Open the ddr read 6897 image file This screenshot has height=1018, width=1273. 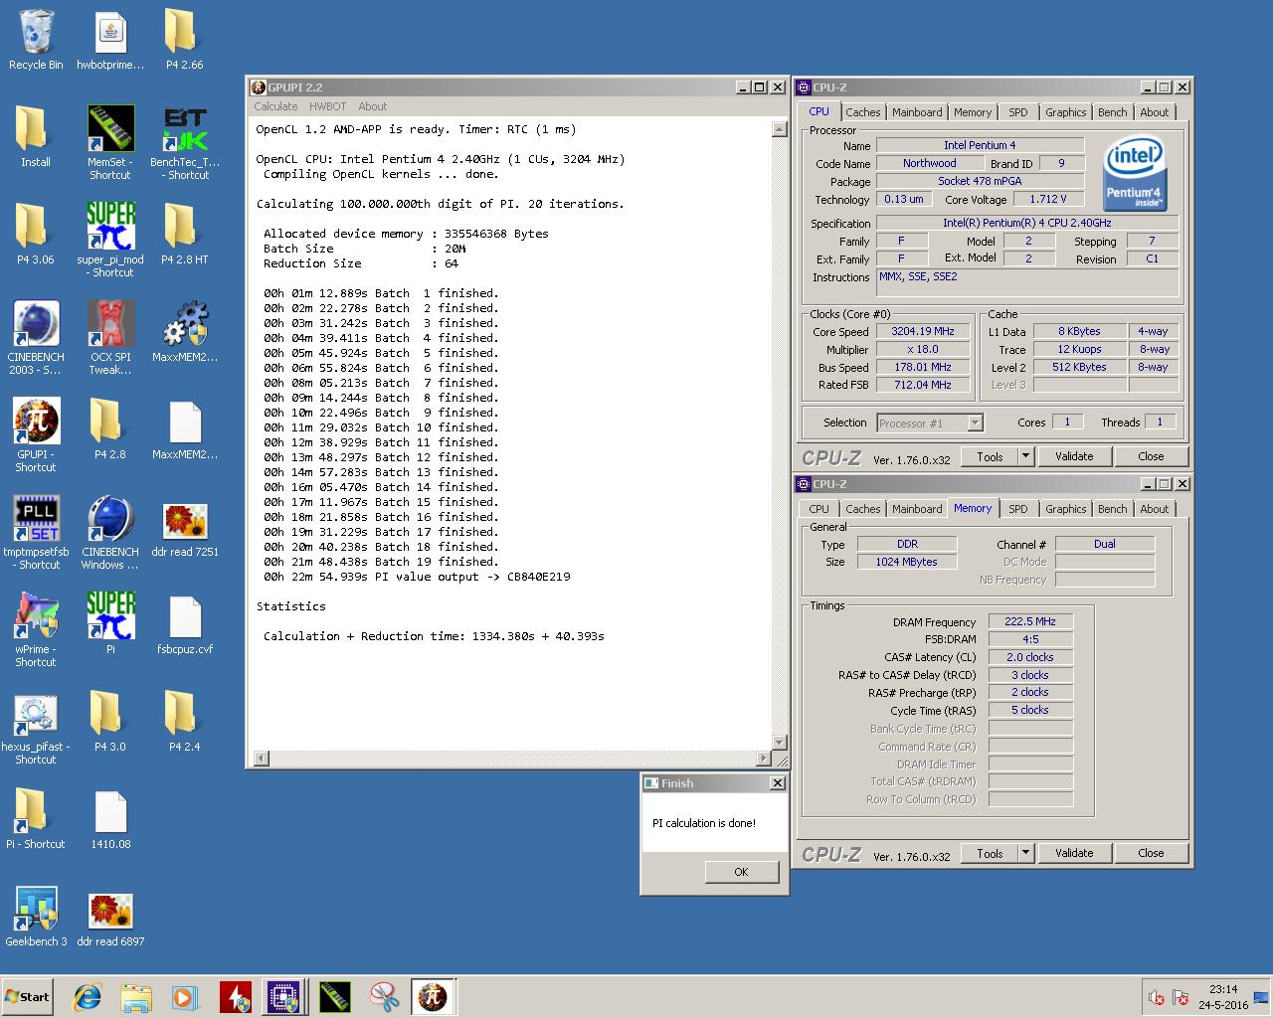point(110,917)
